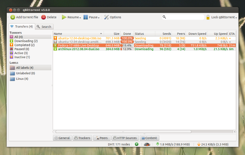Screen dimensions: 245x155
Task: Open the Resume dropdown arrow
Action: (x=80, y=18)
